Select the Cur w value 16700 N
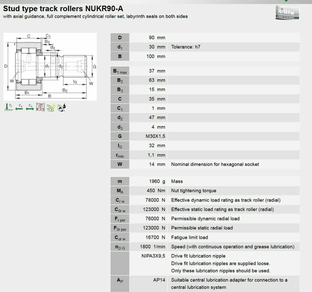The width and height of the screenshot is (312, 292). (155, 238)
